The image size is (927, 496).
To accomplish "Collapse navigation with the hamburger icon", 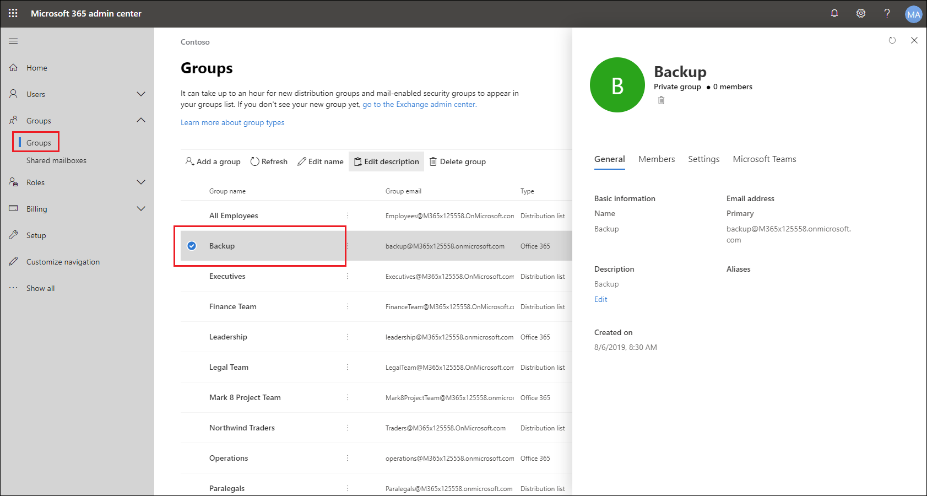I will coord(13,41).
